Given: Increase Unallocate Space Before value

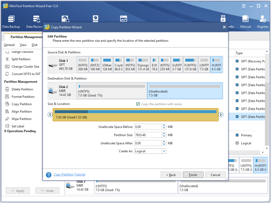Looking at the screenshot, I should coord(164,126).
